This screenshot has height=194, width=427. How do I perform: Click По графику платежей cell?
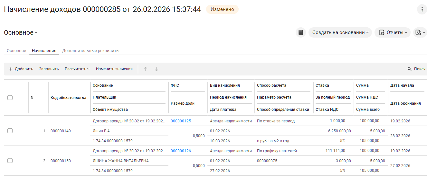(277, 151)
